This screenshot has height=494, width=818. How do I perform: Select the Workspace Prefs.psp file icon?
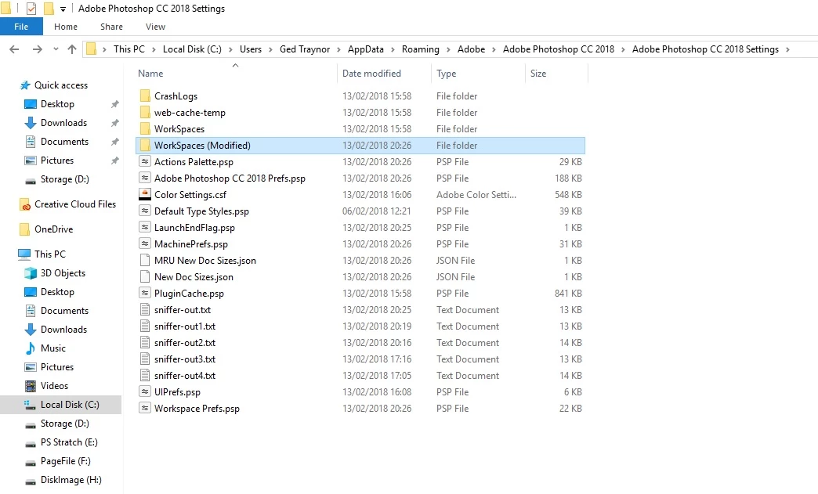[x=145, y=409]
